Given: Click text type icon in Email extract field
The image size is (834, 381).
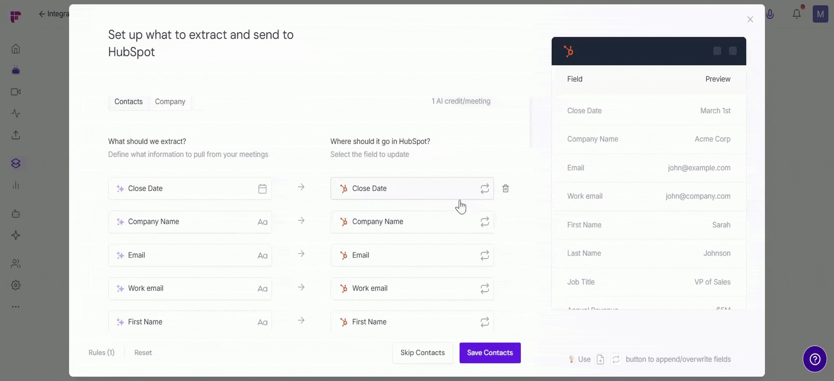Looking at the screenshot, I should 262,256.
